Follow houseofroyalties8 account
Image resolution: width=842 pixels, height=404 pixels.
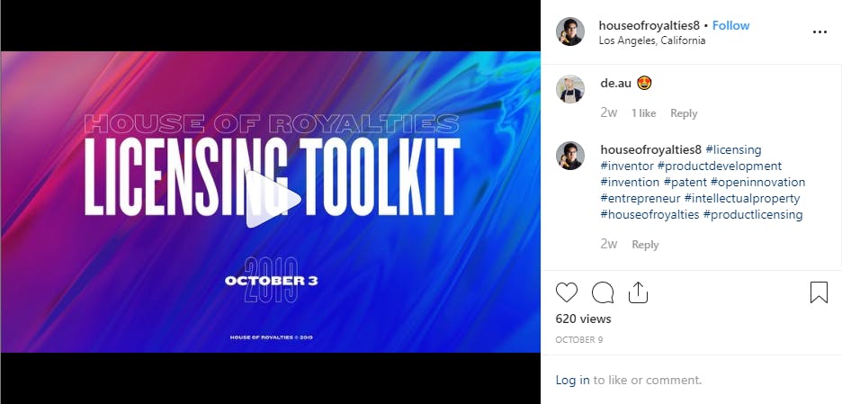pyautogui.click(x=730, y=25)
